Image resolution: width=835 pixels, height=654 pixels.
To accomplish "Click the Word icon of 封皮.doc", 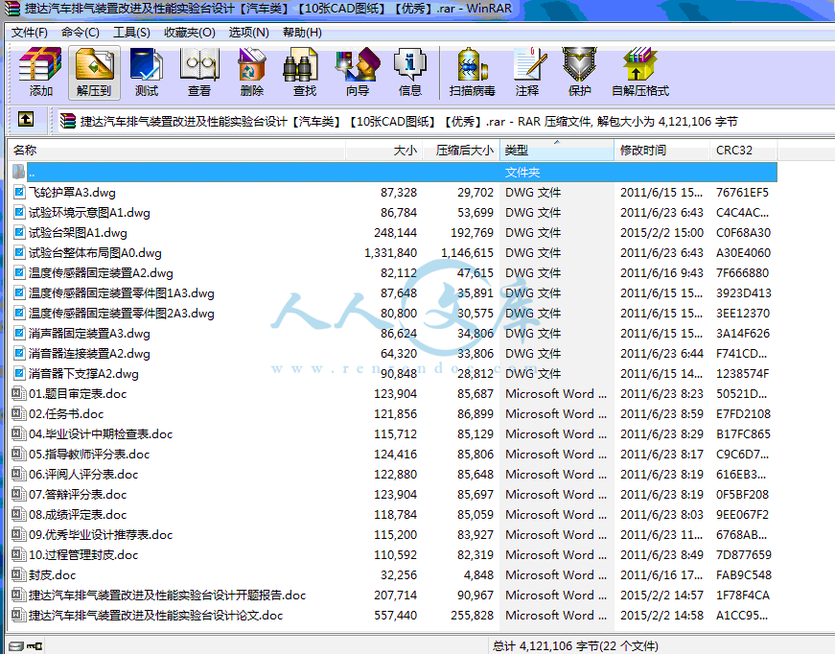I will [18, 574].
